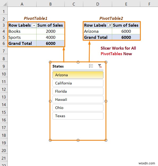Select Ohio in the States slicer
The image size is (158, 166).
(78, 108)
